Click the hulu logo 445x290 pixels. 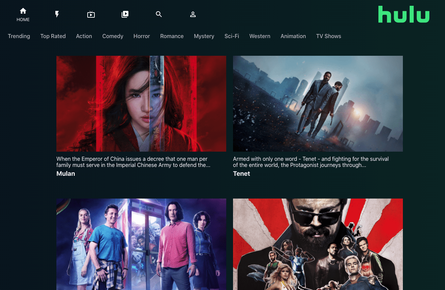coord(404,14)
